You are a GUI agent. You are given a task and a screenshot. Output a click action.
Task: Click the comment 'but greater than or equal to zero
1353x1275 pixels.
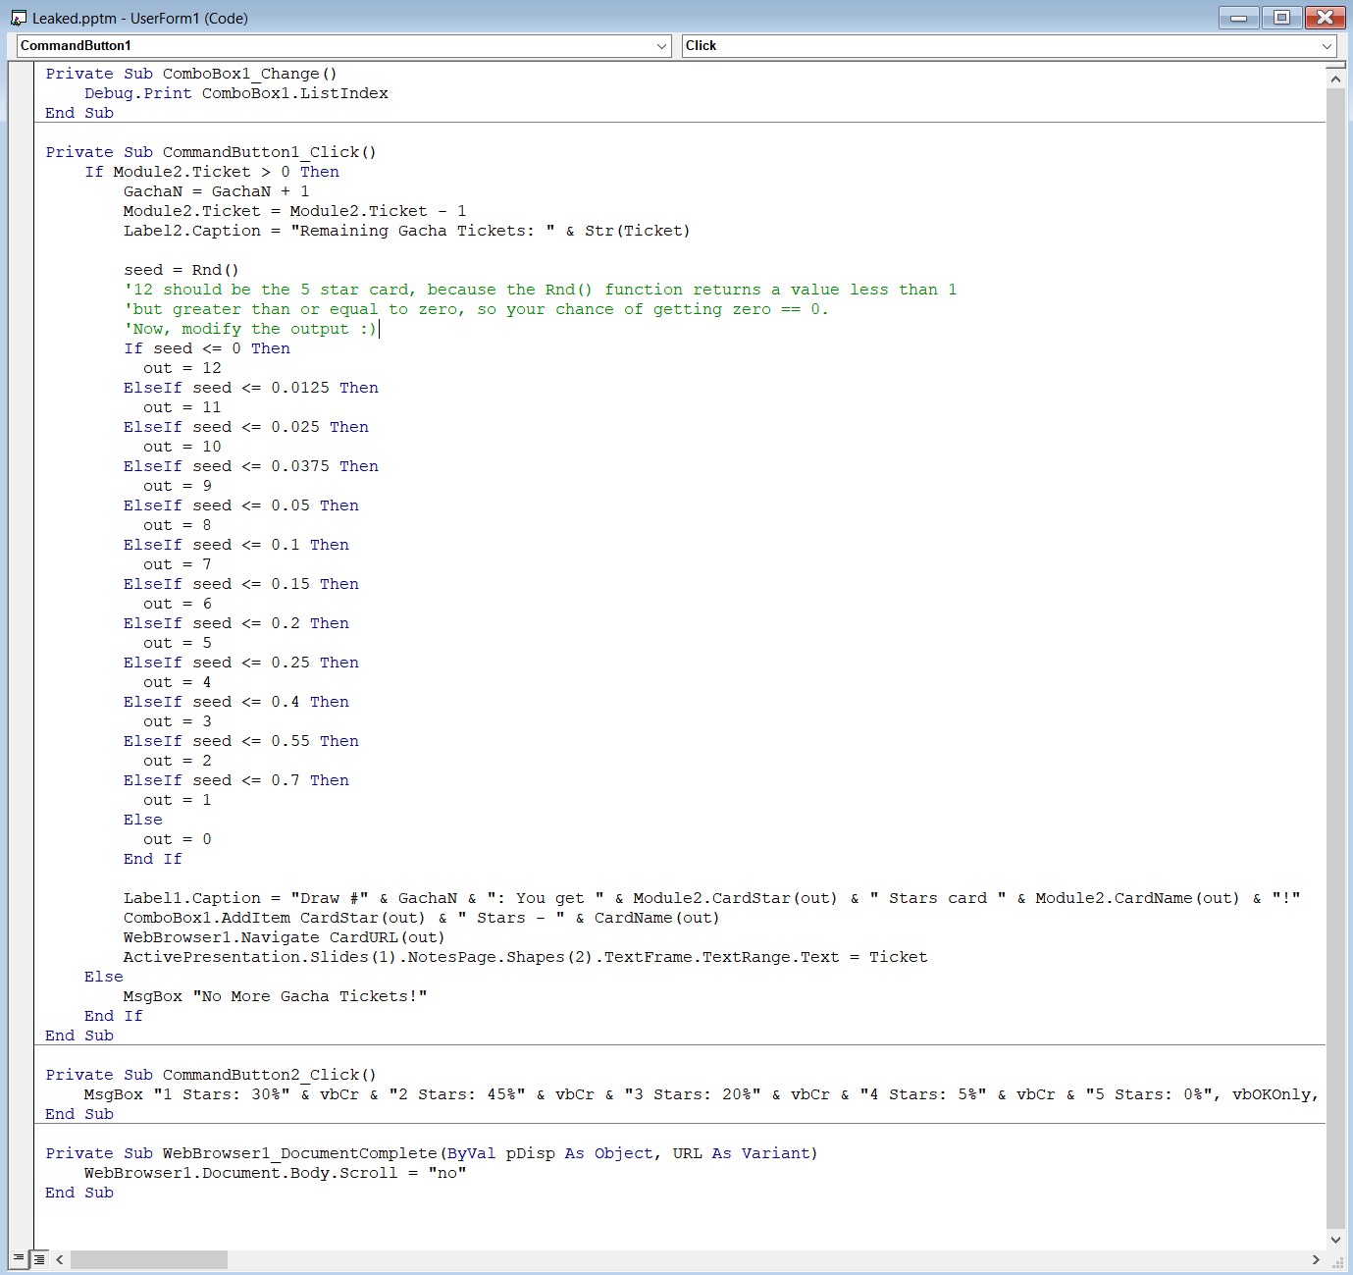pos(476,309)
